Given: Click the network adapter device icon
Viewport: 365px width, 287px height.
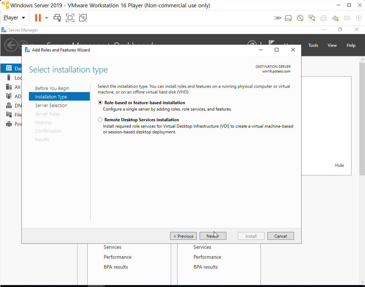Looking at the screenshot, I should pos(312,18).
